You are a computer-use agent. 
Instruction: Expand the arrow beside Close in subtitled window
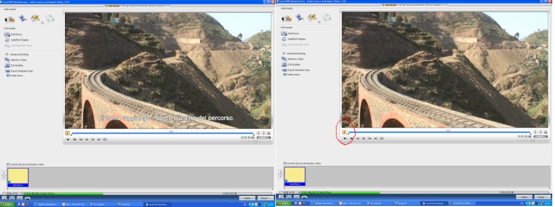[271, 198]
